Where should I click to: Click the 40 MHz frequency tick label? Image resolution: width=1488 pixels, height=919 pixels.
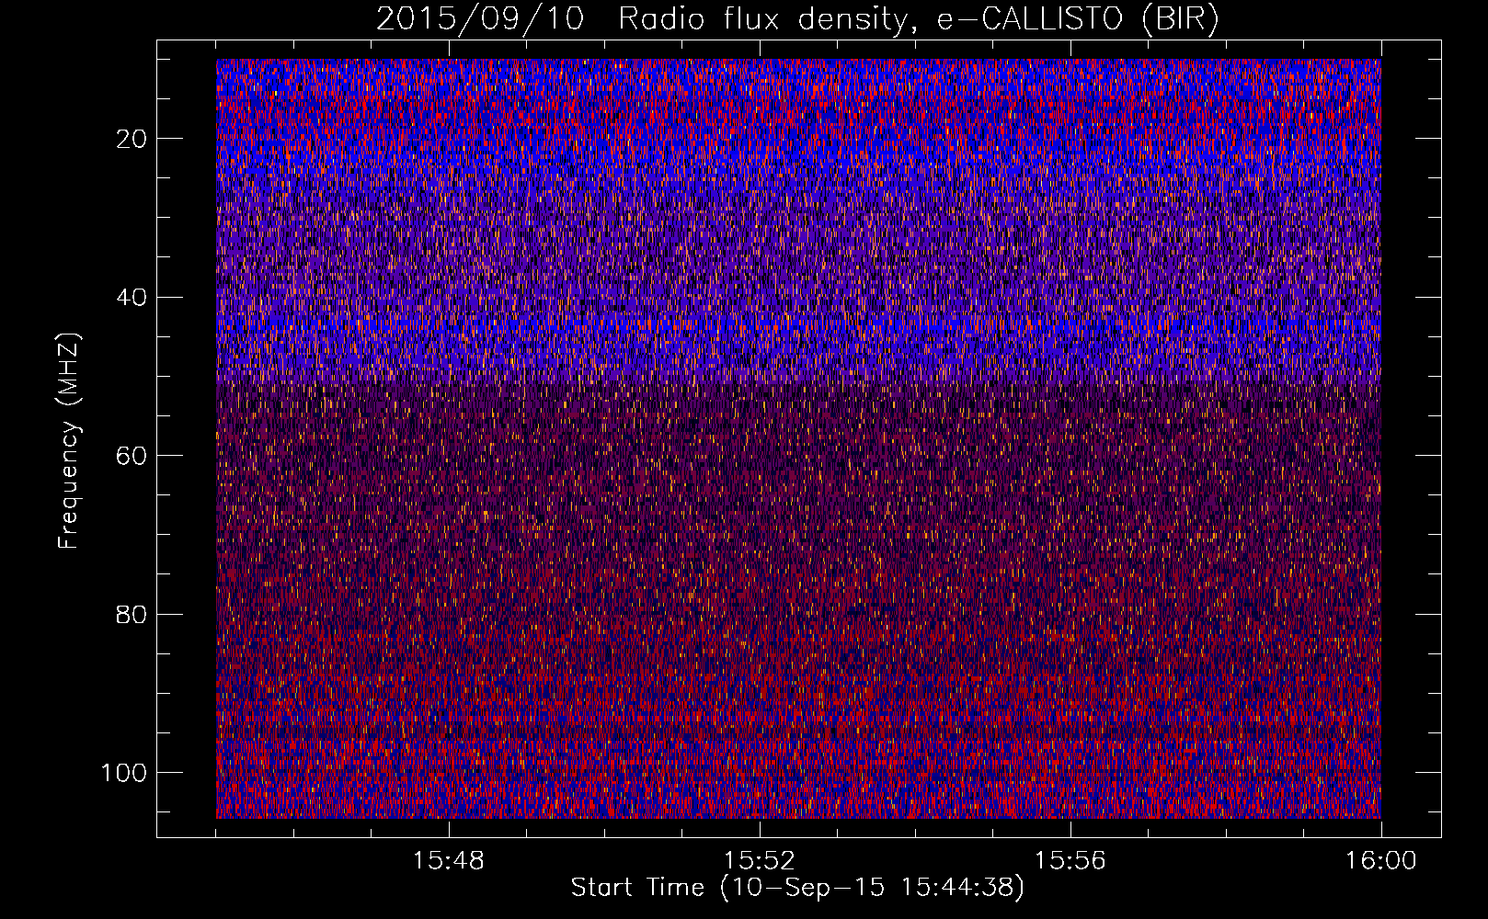point(132,297)
